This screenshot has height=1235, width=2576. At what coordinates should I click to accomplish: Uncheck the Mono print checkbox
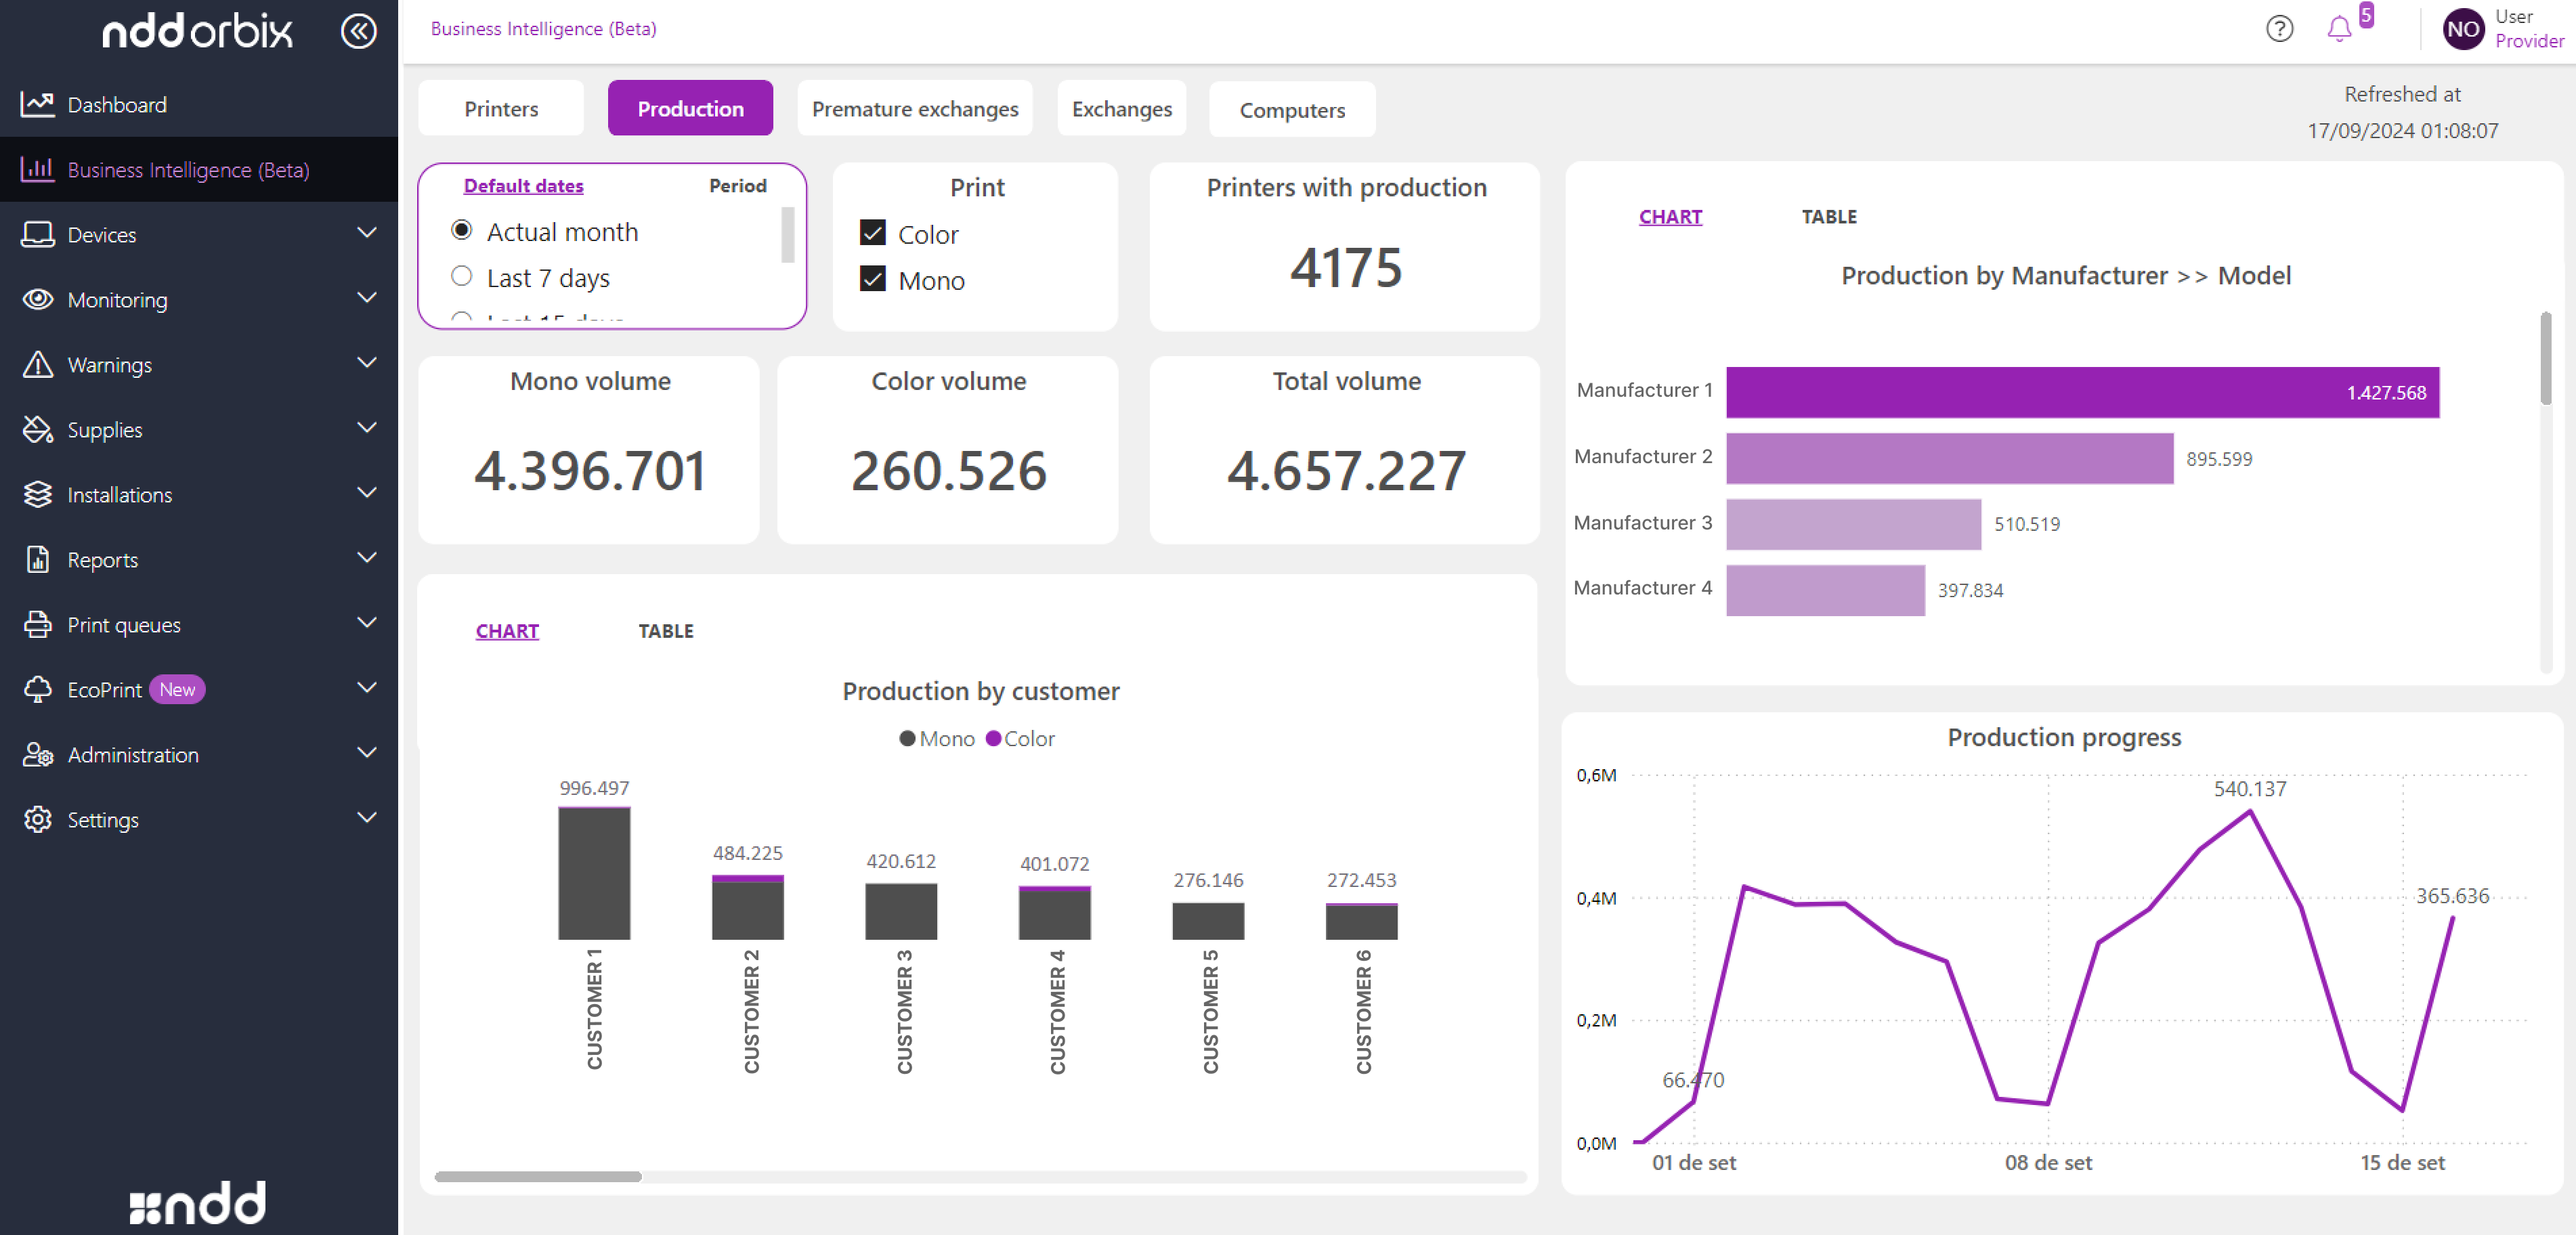[872, 279]
